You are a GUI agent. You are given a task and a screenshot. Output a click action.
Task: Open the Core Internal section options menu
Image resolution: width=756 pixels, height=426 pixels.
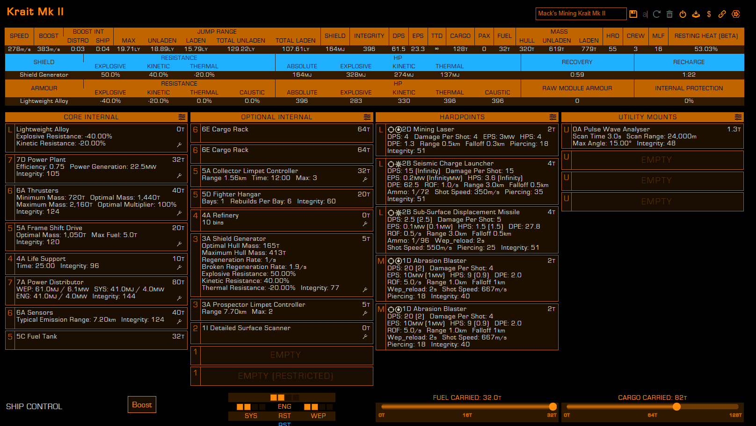click(x=182, y=117)
